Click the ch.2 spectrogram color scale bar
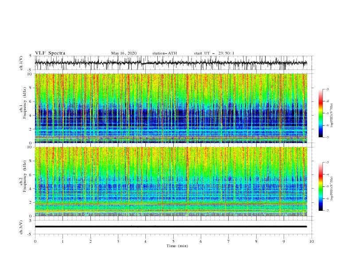The image size is (351, 271). point(321,186)
